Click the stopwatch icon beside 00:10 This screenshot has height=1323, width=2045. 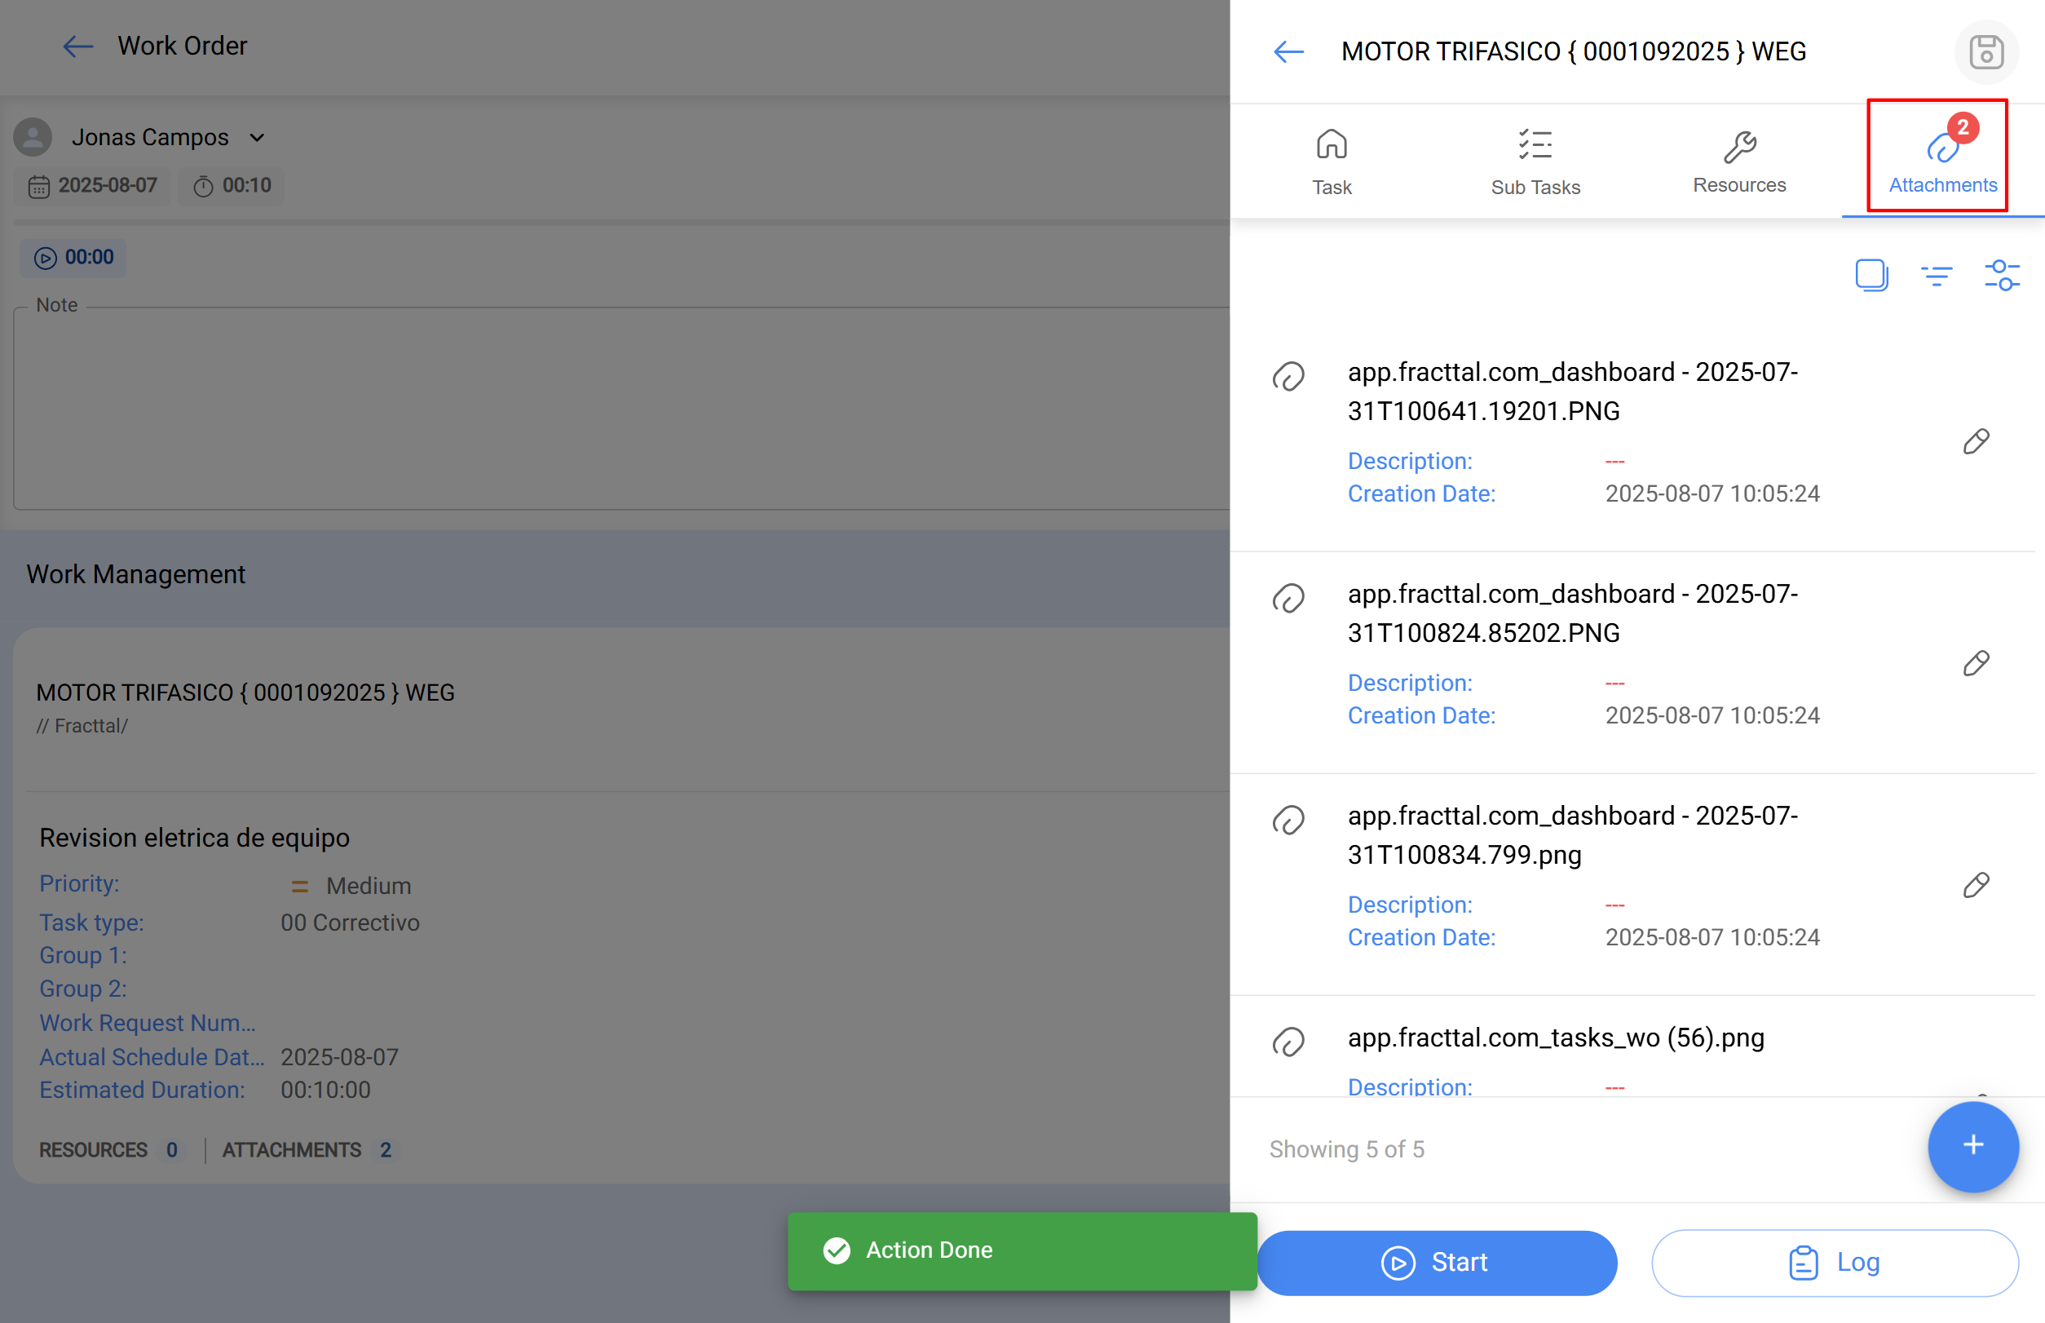coord(204,186)
